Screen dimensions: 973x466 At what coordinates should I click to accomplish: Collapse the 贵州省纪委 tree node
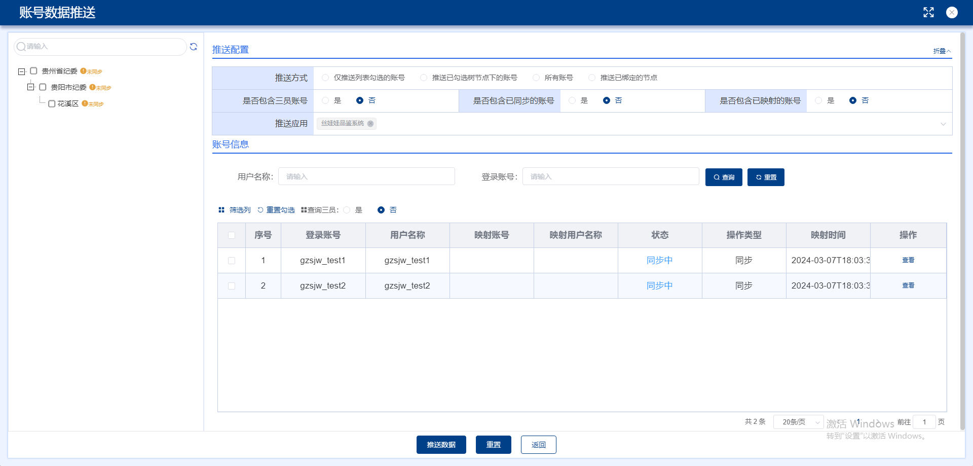tap(22, 71)
